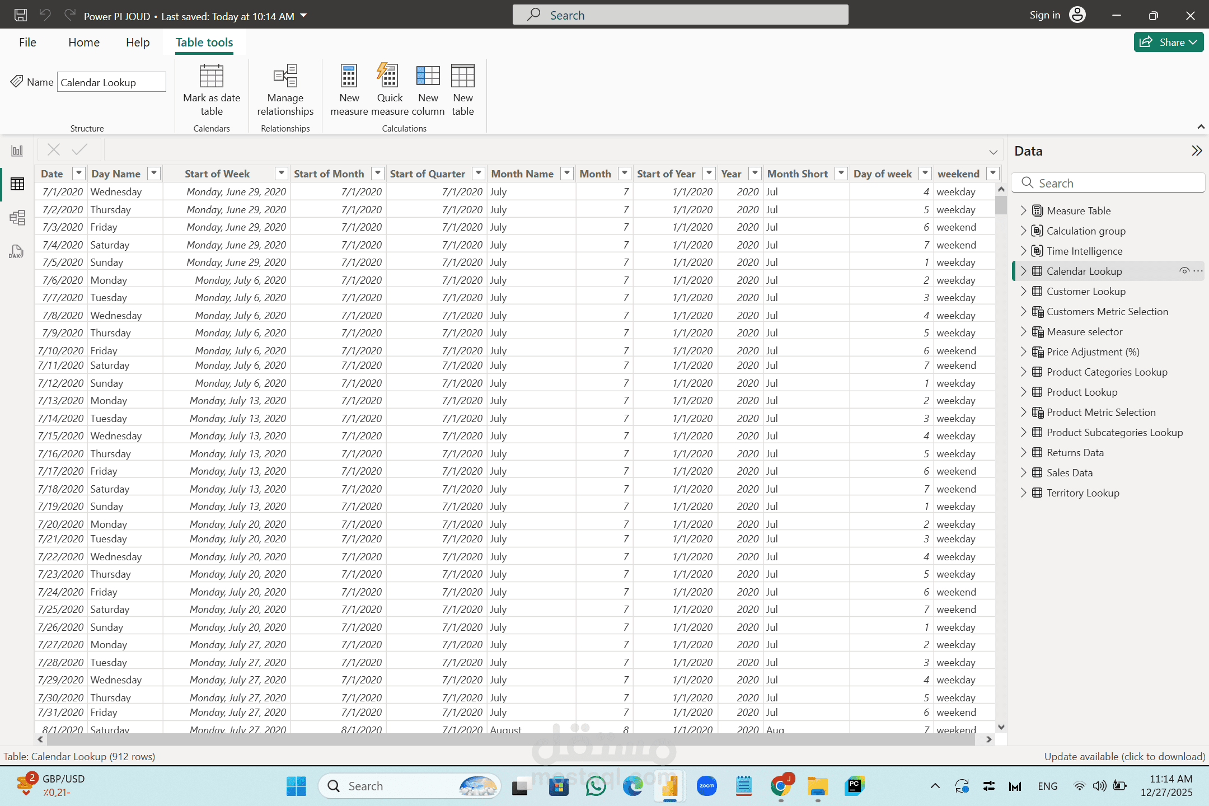Click Update available download link
The height and width of the screenshot is (806, 1209).
coord(1124,756)
